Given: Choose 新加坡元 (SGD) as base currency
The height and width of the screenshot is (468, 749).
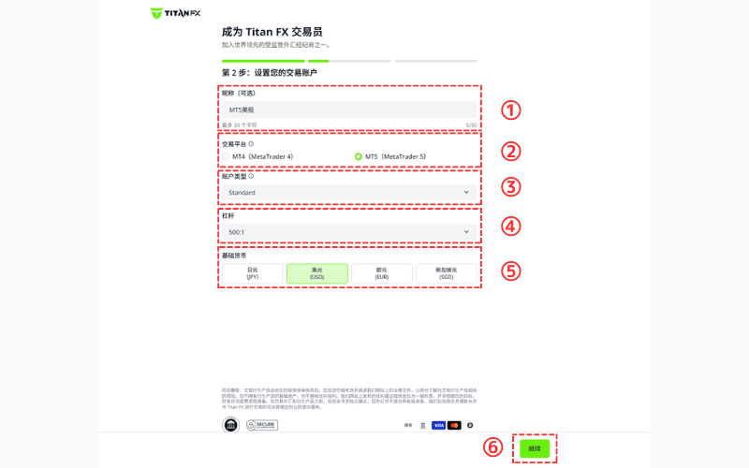Looking at the screenshot, I should [x=447, y=273].
